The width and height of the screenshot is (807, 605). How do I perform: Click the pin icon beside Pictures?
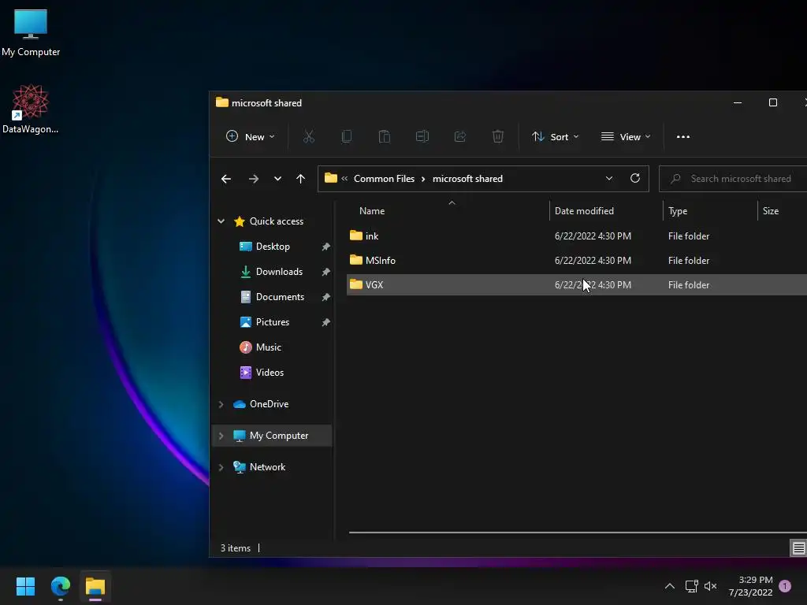pyautogui.click(x=325, y=322)
